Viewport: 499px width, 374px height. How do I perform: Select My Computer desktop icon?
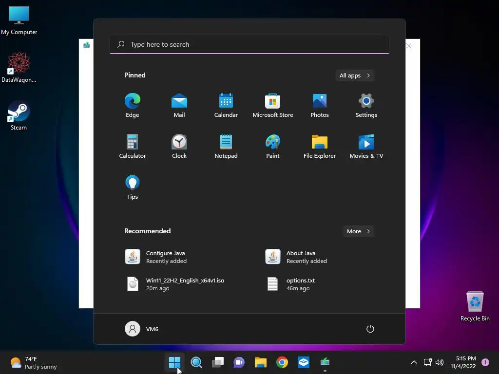point(19,20)
